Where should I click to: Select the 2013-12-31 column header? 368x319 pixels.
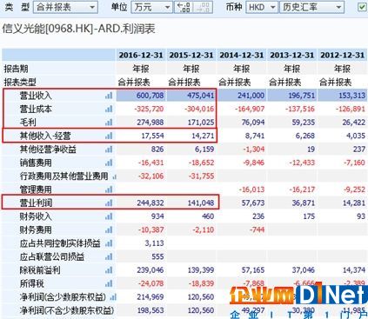(292, 55)
